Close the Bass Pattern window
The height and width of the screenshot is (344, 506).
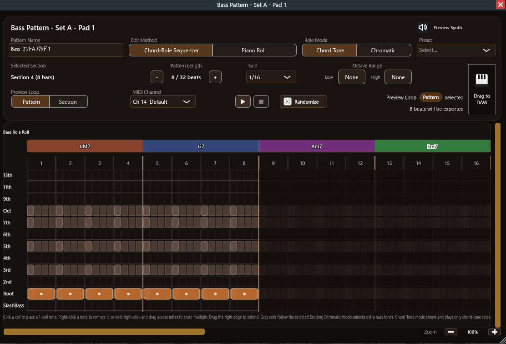click(x=501, y=5)
